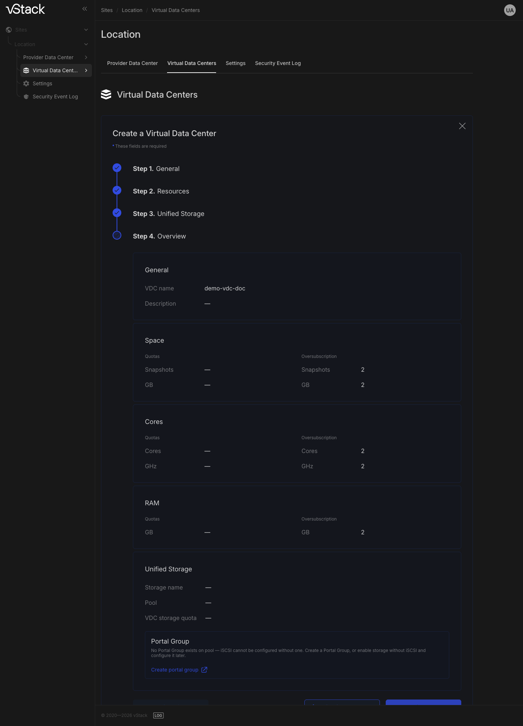Expand Provider Data Center sidebar arrow
523x726 pixels.
tap(86, 57)
